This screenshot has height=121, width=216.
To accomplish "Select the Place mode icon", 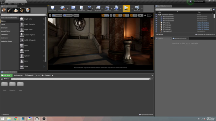I will [4, 10].
